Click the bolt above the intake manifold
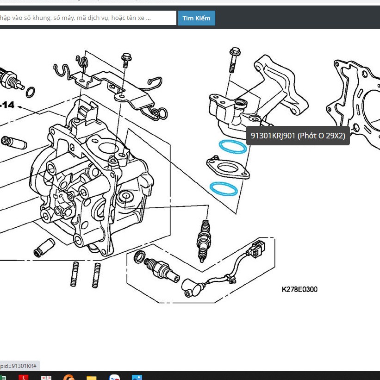380x380 pixels. (x=234, y=60)
